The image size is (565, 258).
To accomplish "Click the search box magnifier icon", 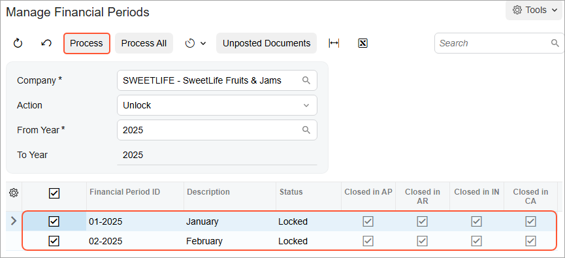I will (x=555, y=43).
